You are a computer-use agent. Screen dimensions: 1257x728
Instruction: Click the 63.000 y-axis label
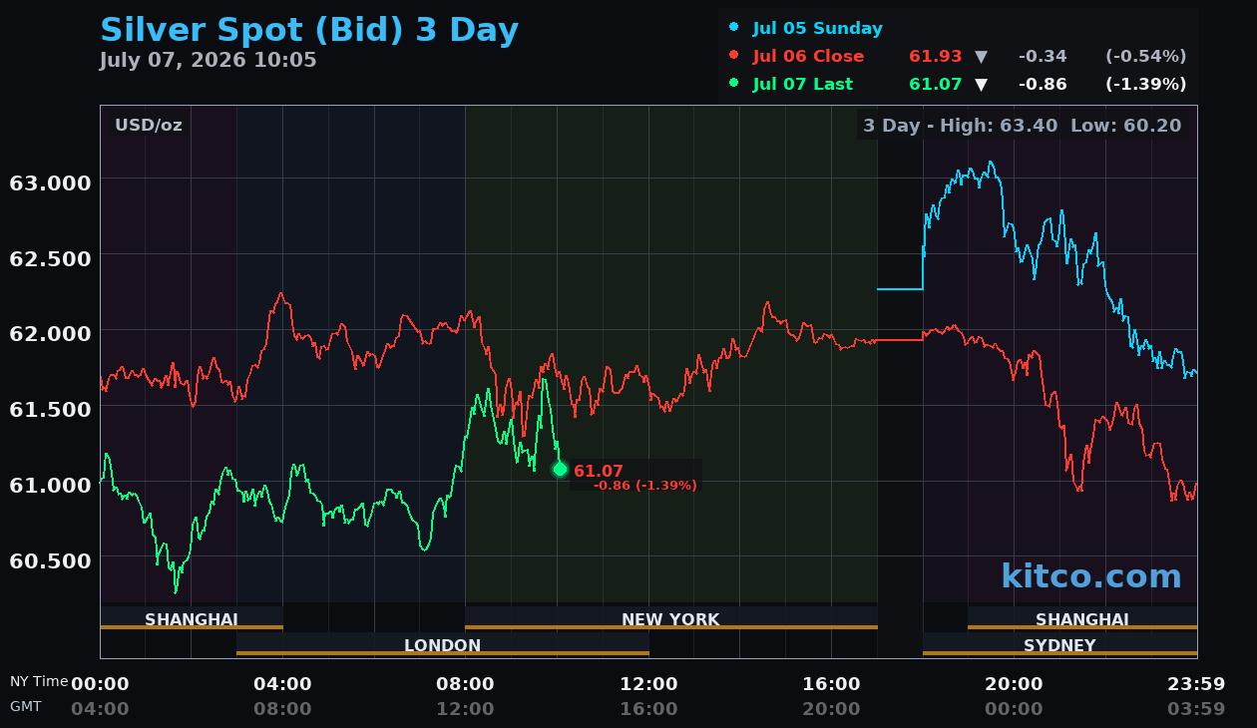(x=50, y=182)
